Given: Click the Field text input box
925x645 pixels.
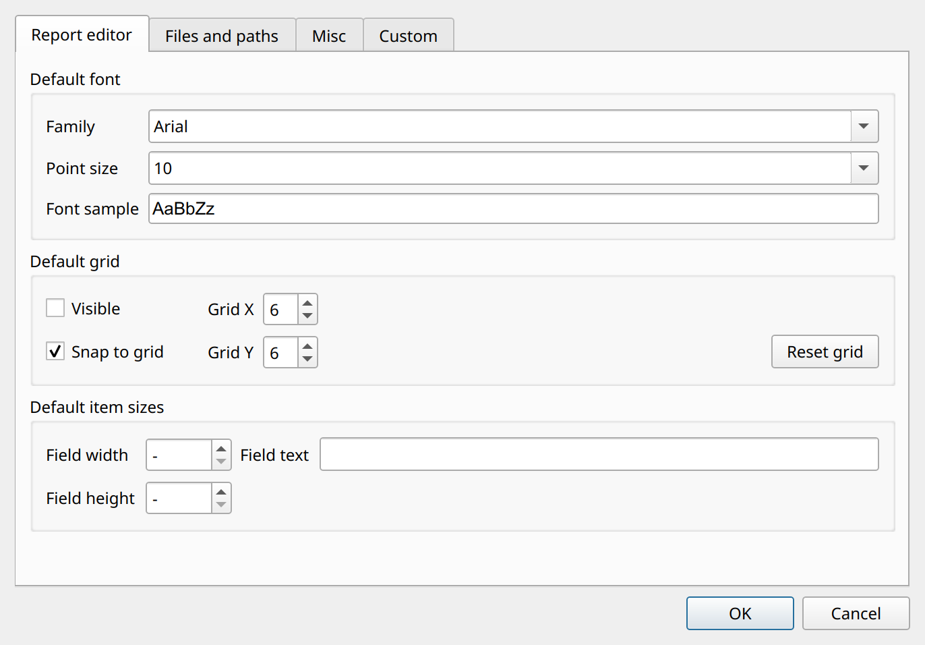Looking at the screenshot, I should [x=599, y=454].
